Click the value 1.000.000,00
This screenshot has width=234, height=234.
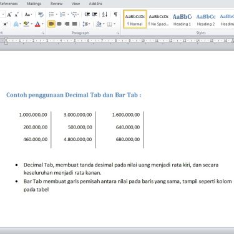point(33,115)
